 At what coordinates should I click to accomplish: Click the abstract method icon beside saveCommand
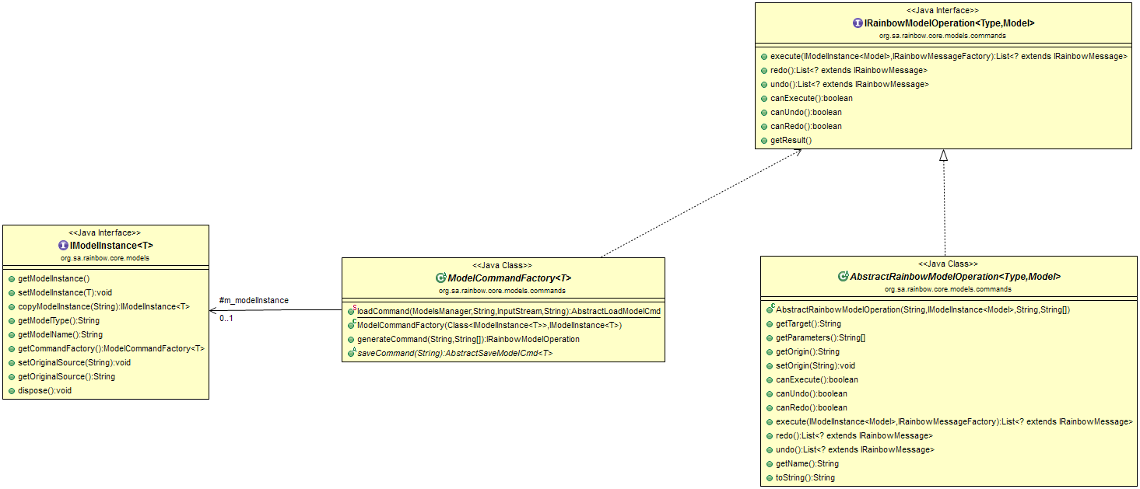(x=352, y=352)
